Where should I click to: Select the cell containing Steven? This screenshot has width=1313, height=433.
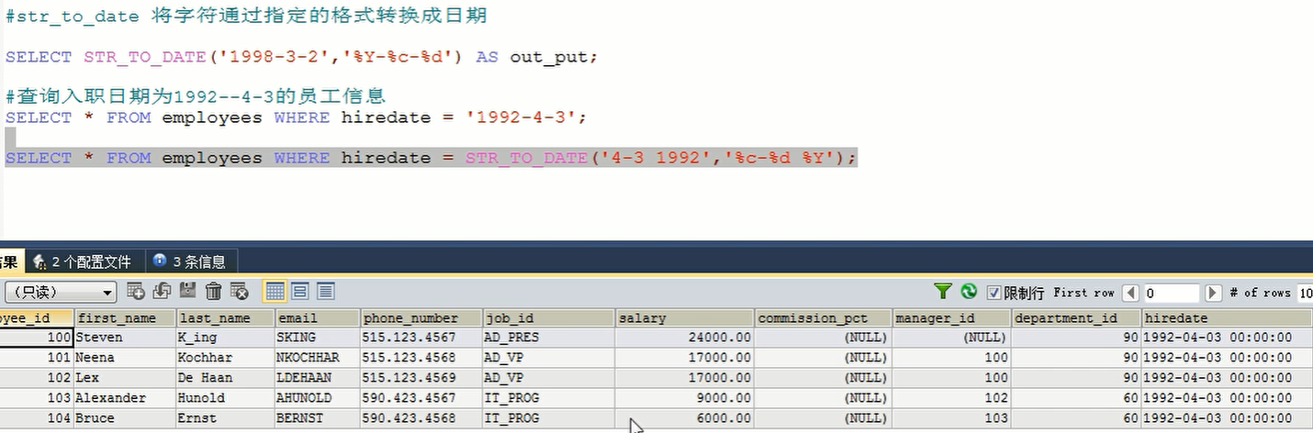(x=125, y=337)
